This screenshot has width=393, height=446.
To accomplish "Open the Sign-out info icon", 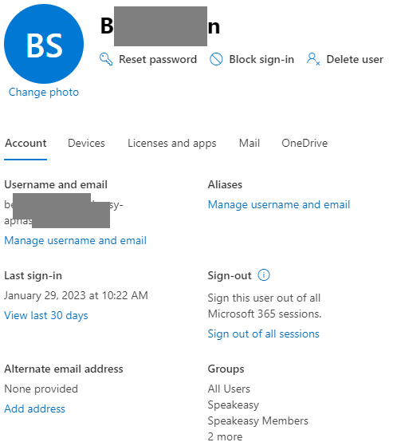I will coord(263,275).
